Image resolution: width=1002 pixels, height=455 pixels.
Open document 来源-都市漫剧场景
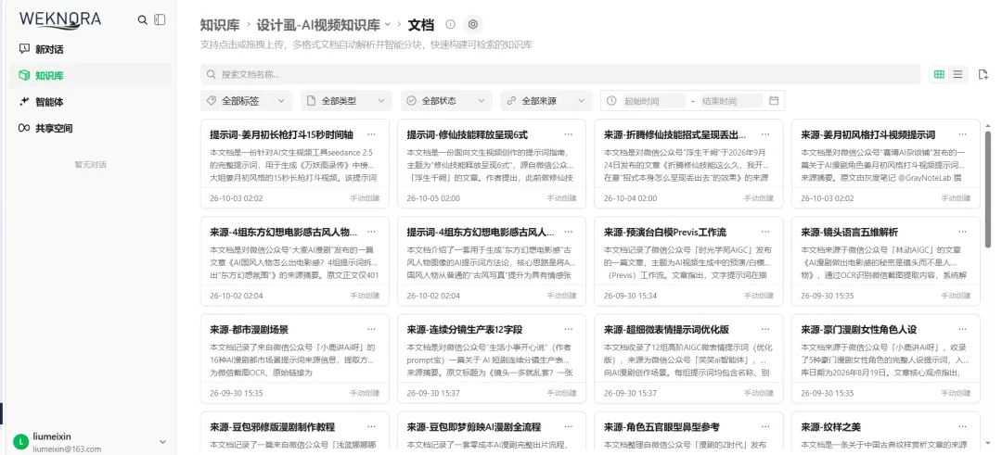(250, 329)
